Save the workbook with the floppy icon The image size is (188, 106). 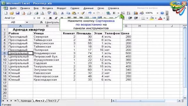click(18, 13)
